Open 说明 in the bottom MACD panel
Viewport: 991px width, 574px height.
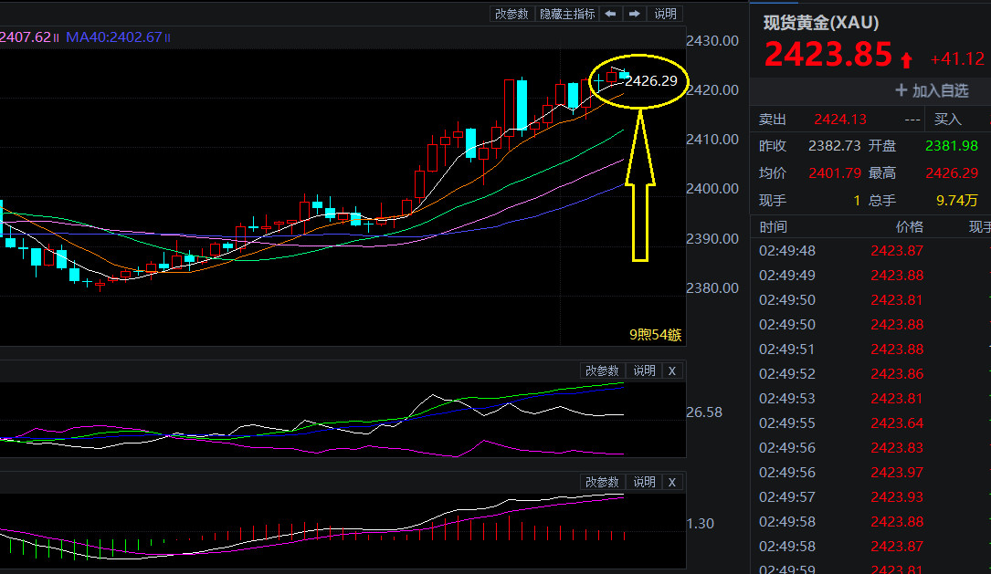click(644, 483)
